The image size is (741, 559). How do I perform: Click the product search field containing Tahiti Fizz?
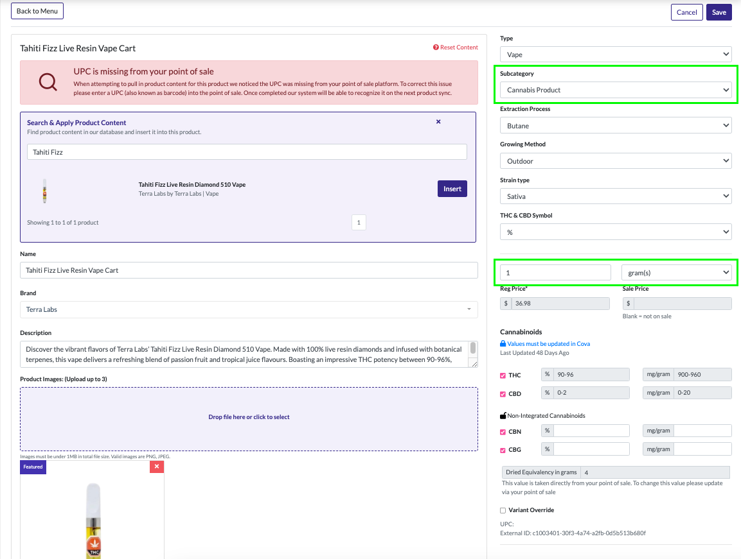click(x=247, y=152)
